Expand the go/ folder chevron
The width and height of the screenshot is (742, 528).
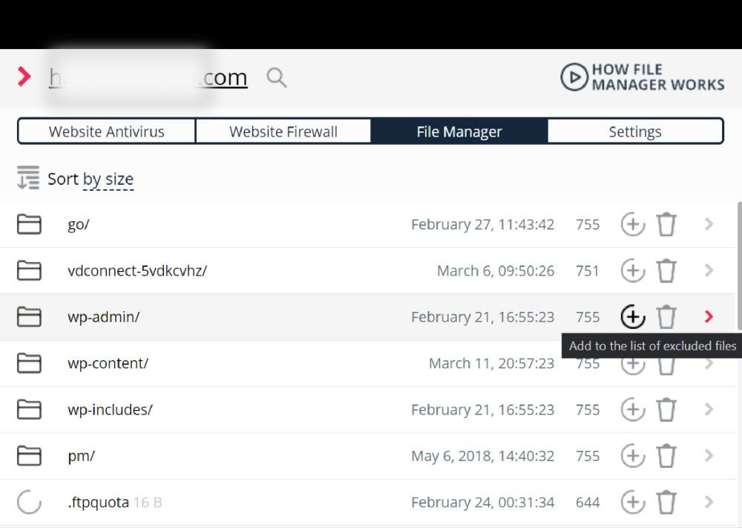click(709, 224)
